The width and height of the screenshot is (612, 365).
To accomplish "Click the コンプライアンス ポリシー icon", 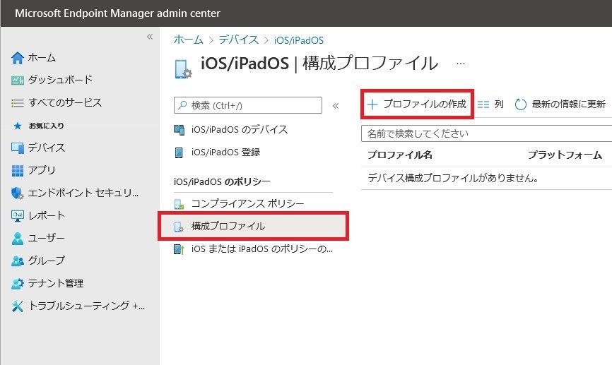I will point(179,204).
